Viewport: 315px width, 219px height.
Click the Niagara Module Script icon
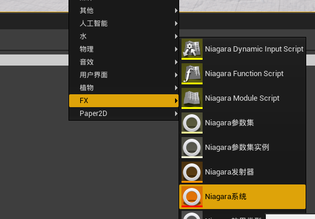(x=192, y=98)
